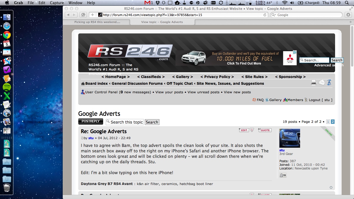354x199 pixels.
Task: Add a new tab with the plus button
Action: 350,22
